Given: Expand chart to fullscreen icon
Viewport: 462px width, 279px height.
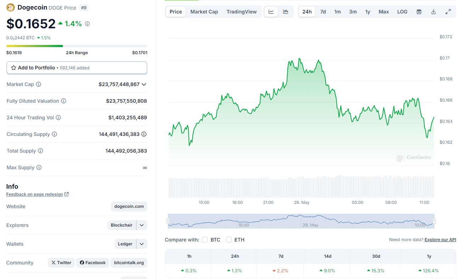Looking at the screenshot, I should pyautogui.click(x=448, y=12).
